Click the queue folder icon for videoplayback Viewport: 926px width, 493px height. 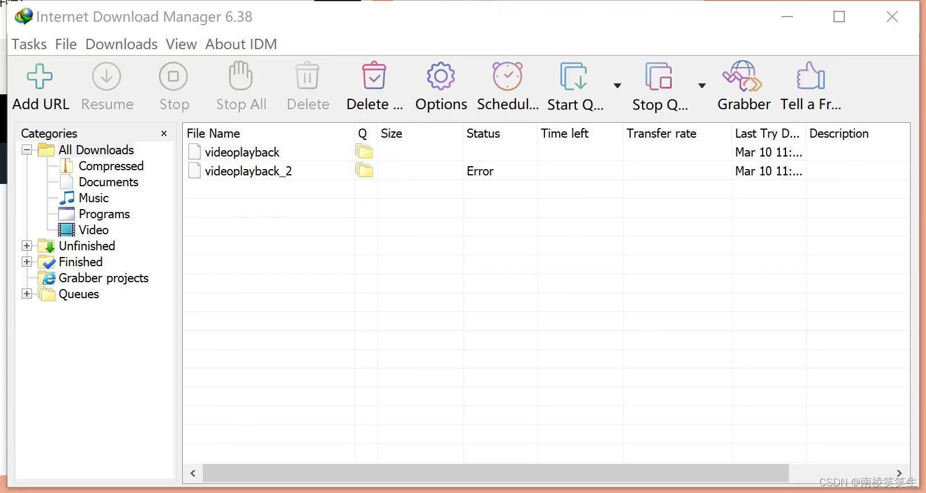click(364, 152)
